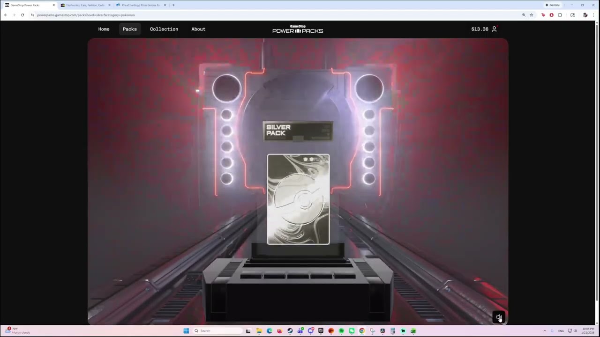Open the Google Chrome taskbar icon
The image size is (600, 337).
click(362, 331)
